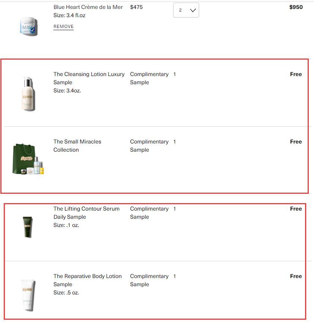Viewport: 314px width, 322px height.
Task: Open the quantity dropdown showing 2
Action: pyautogui.click(x=186, y=10)
